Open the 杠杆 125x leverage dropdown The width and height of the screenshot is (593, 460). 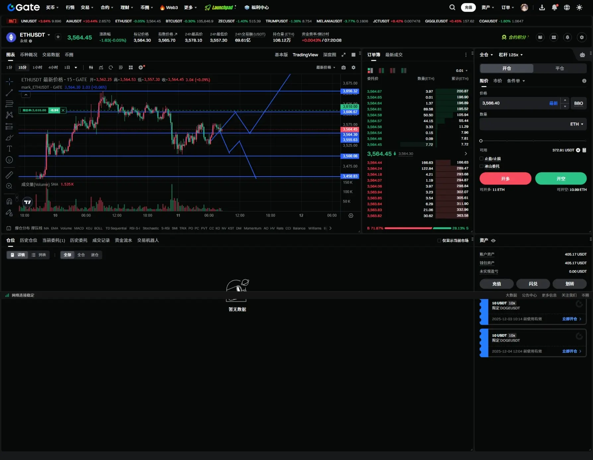[x=511, y=55]
